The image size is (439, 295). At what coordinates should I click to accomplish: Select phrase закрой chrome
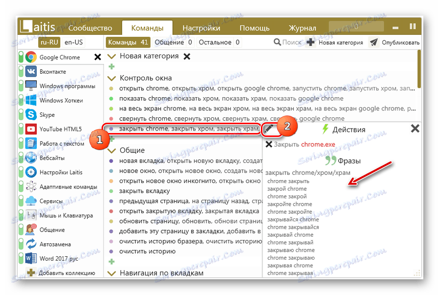point(287,189)
